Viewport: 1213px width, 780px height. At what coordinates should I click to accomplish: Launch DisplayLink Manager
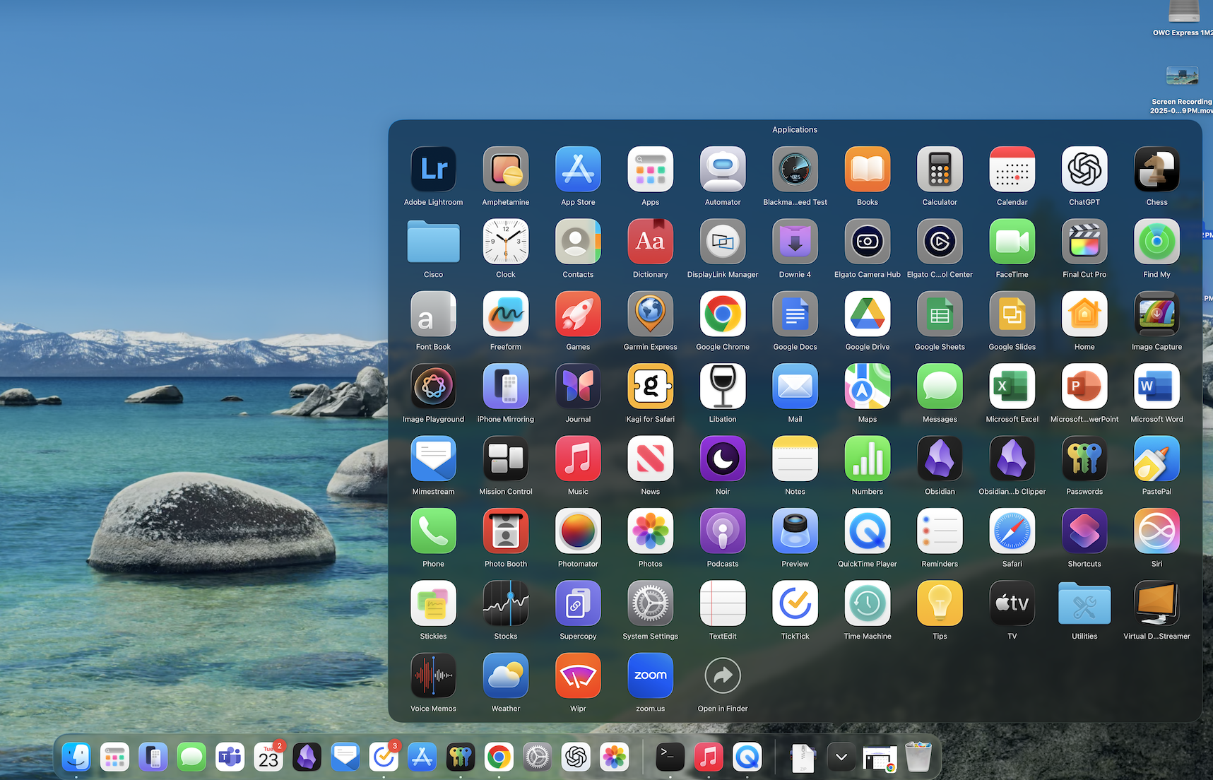(x=722, y=242)
